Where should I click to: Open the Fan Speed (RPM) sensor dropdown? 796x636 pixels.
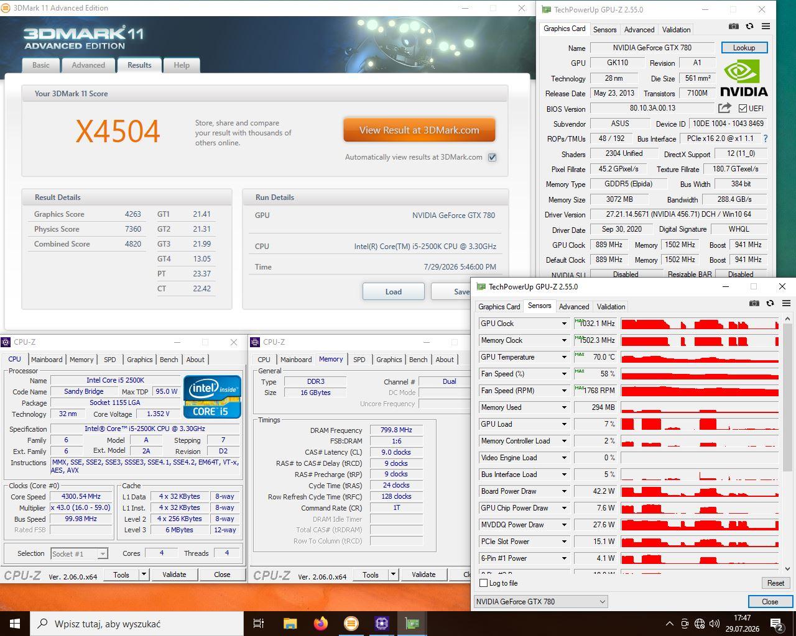pos(564,391)
